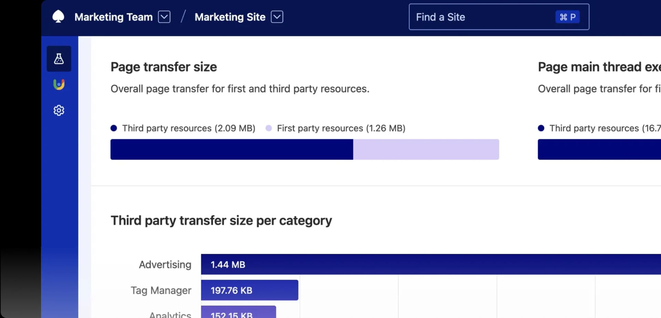Click the ⌘ P shortcut badge
The image size is (661, 318).
pyautogui.click(x=567, y=17)
